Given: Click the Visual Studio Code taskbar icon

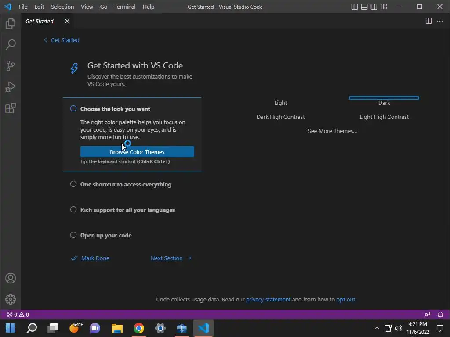Looking at the screenshot, I should tap(203, 328).
